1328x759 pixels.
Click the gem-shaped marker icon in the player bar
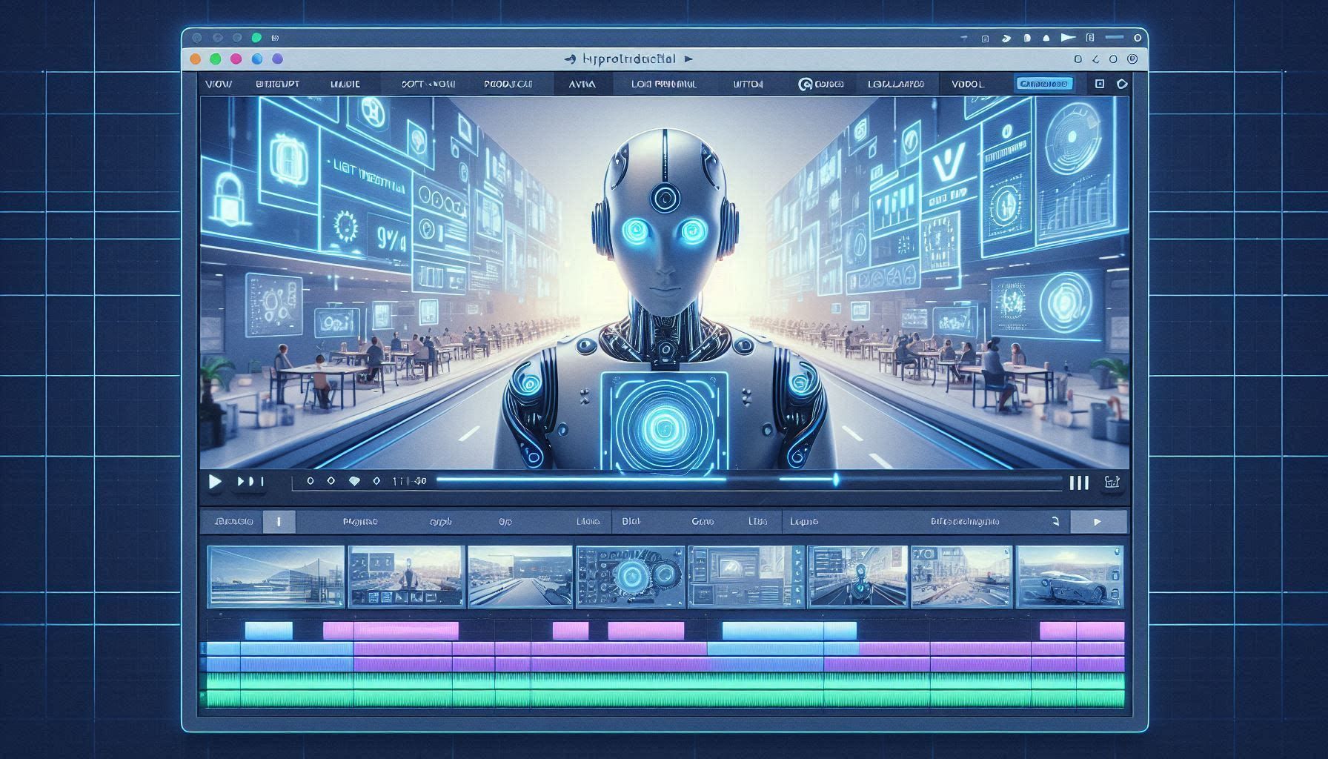[354, 481]
